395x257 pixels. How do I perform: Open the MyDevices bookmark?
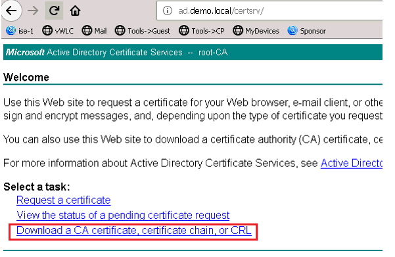[256, 31]
